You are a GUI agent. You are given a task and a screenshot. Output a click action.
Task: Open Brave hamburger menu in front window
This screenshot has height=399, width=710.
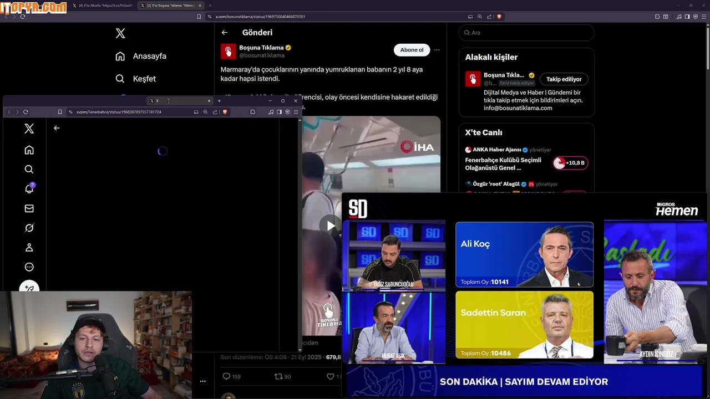[296, 112]
